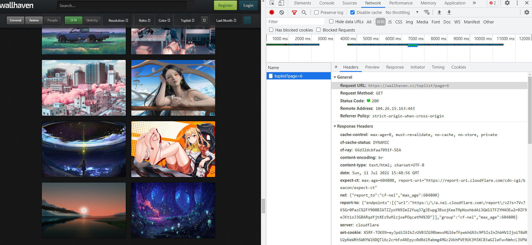Open the glowing blue forest wallpaper thumbnail

(173, 210)
